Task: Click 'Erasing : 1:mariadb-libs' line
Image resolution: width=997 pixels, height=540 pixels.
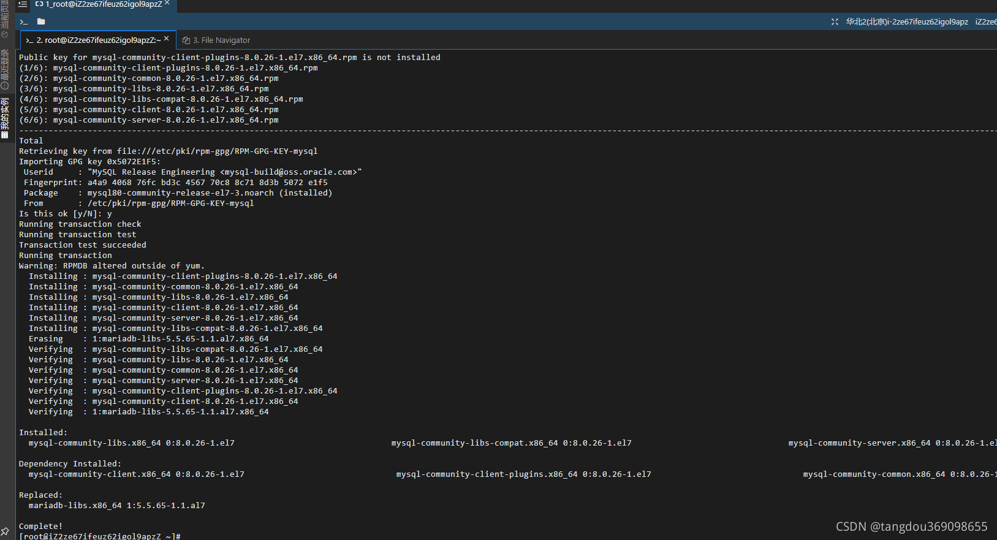Action: click(x=149, y=338)
